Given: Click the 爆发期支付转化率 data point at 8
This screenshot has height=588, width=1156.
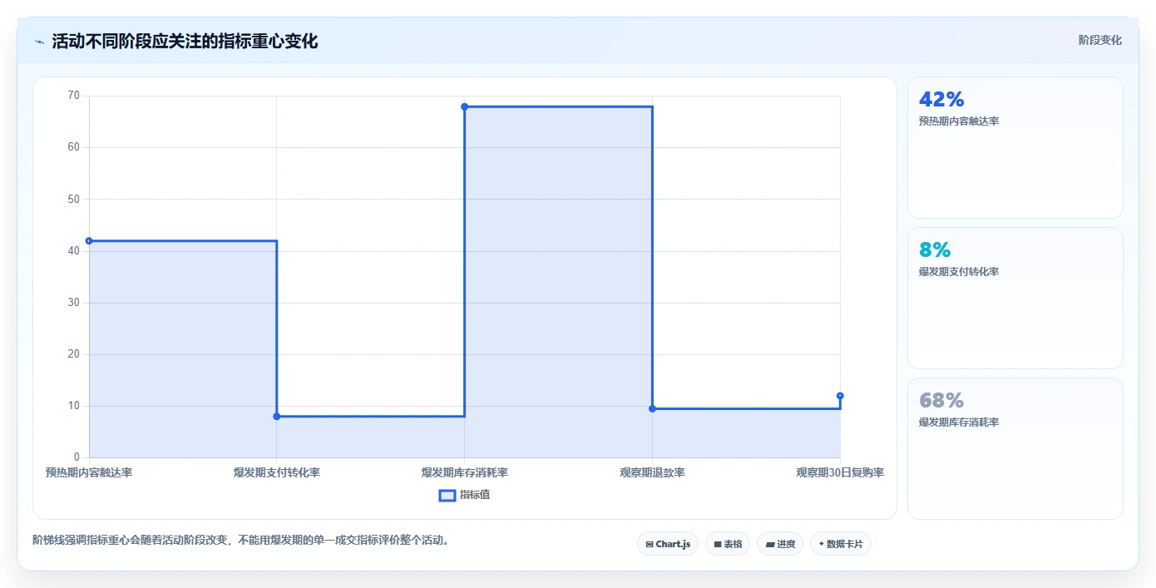Looking at the screenshot, I should tap(277, 417).
